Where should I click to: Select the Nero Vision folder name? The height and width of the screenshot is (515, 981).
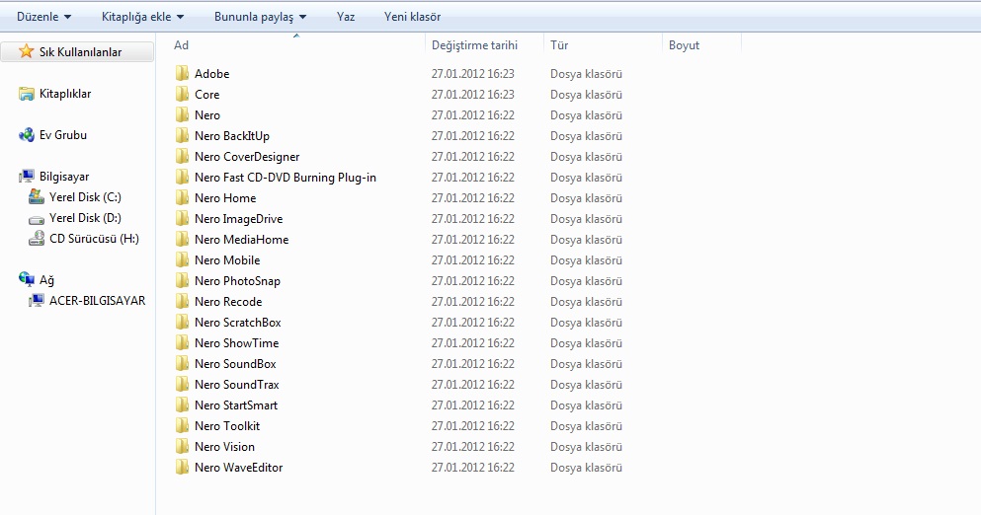(224, 446)
